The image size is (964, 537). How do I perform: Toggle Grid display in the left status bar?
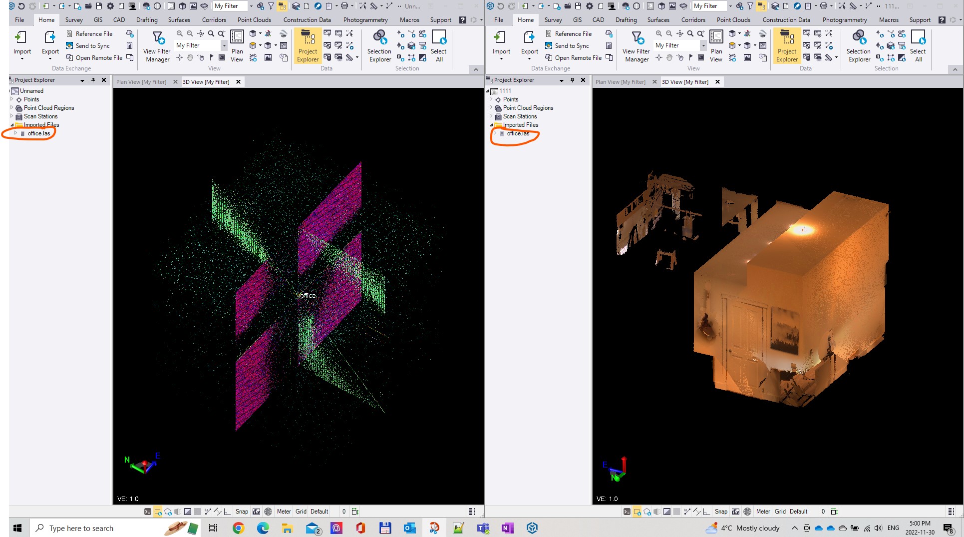click(301, 512)
